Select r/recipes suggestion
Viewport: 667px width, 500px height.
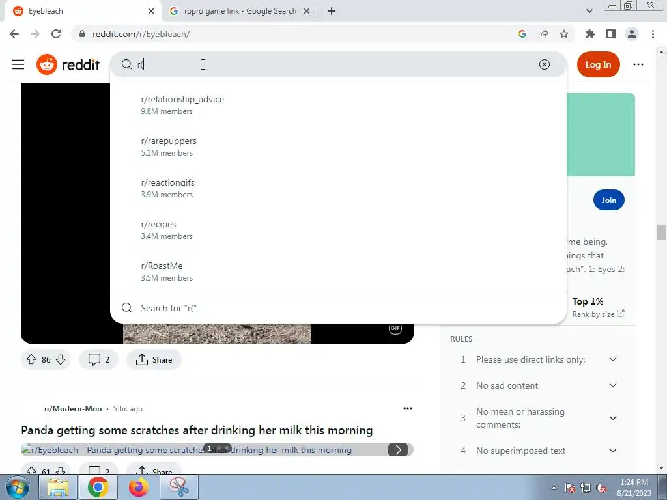[338, 230]
